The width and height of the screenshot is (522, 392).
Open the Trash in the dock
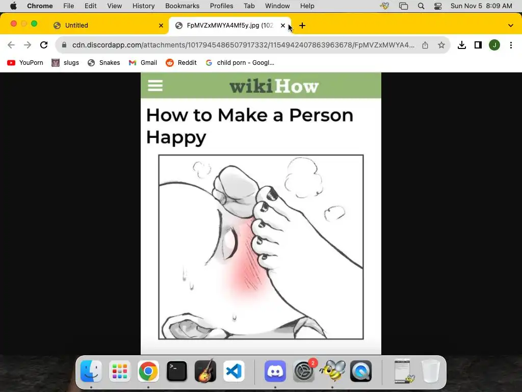[431, 371]
